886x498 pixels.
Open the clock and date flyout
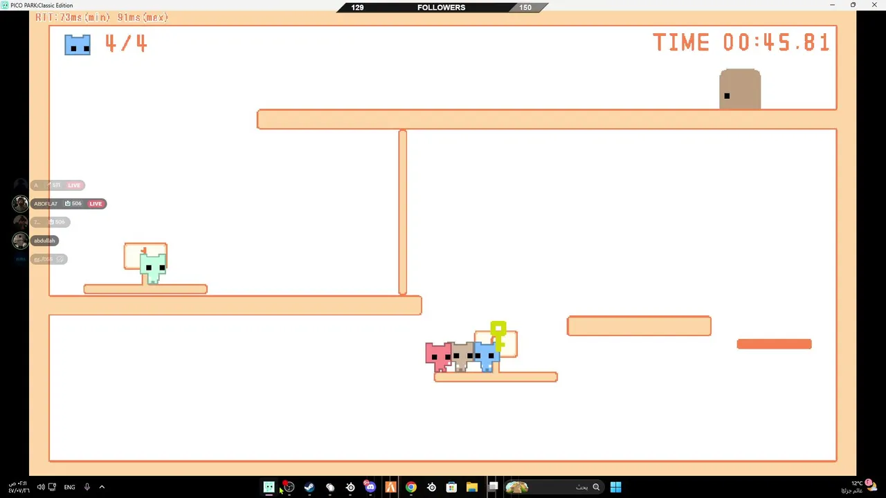pyautogui.click(x=19, y=487)
